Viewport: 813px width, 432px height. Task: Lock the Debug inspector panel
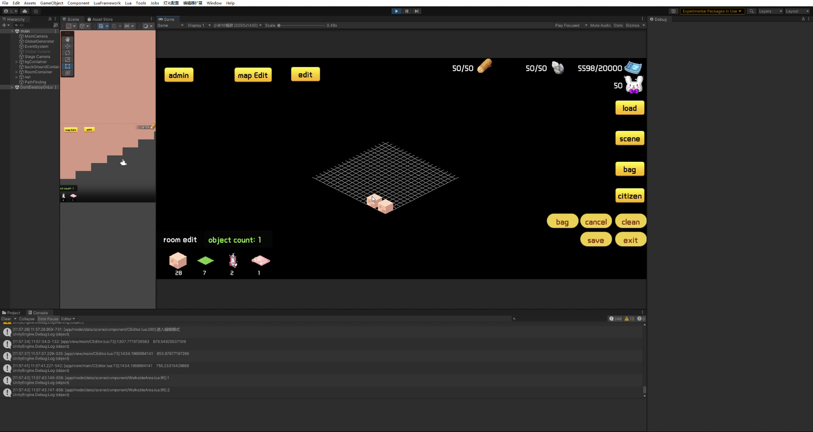[803, 19]
